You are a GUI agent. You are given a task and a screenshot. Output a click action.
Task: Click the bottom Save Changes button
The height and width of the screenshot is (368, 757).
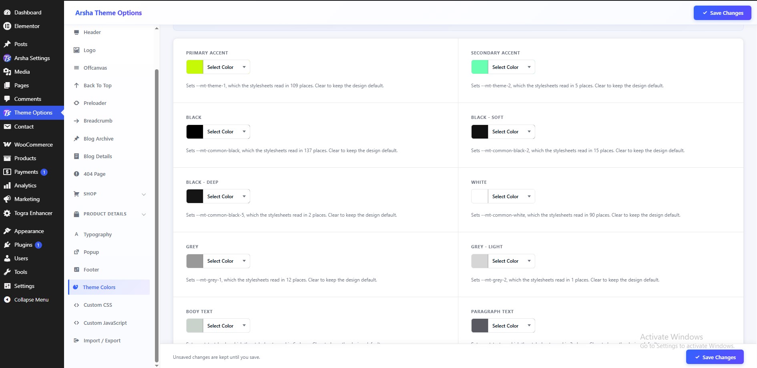pyautogui.click(x=715, y=357)
